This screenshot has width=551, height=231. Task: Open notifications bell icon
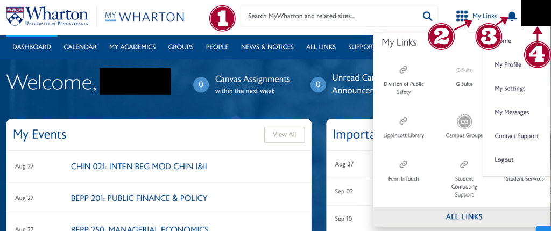[x=512, y=16]
